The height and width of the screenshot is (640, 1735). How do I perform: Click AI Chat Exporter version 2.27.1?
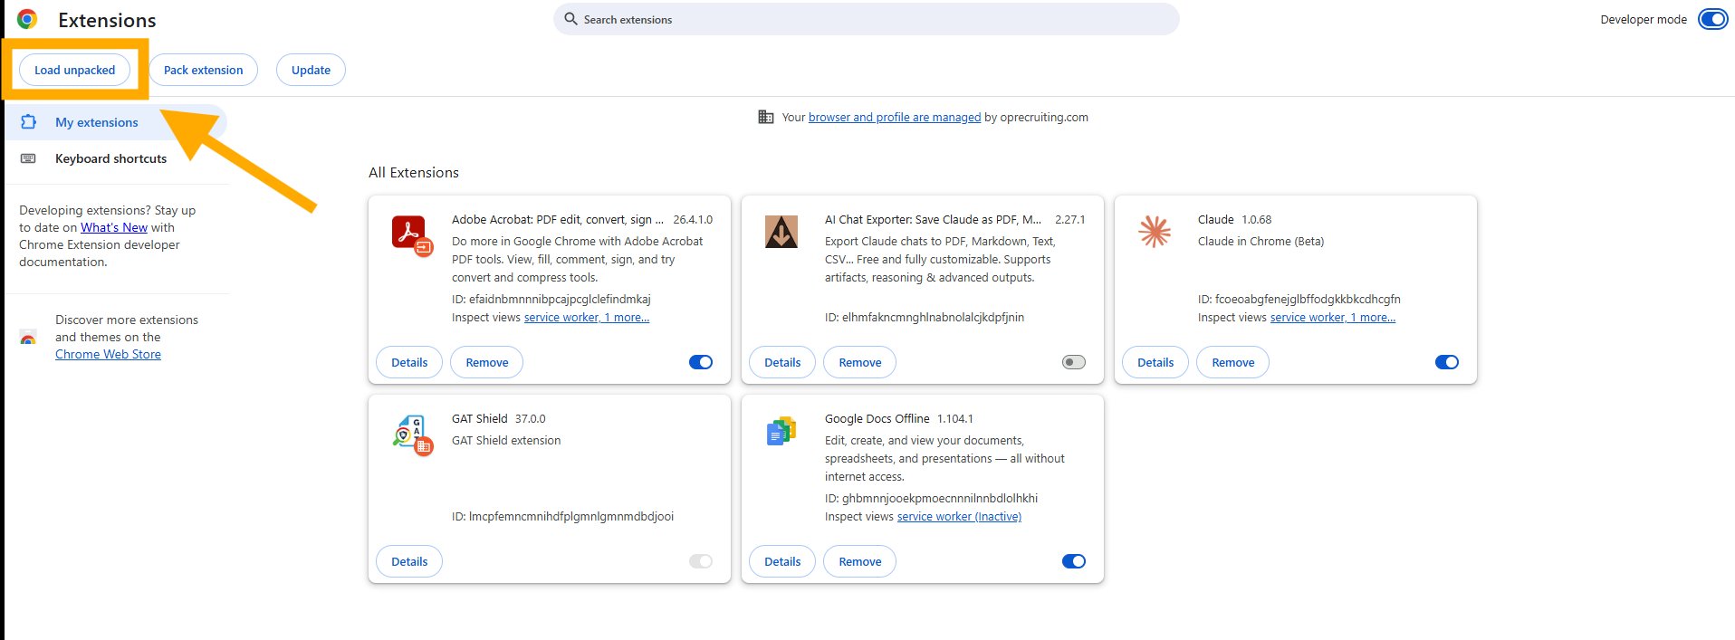point(1070,219)
